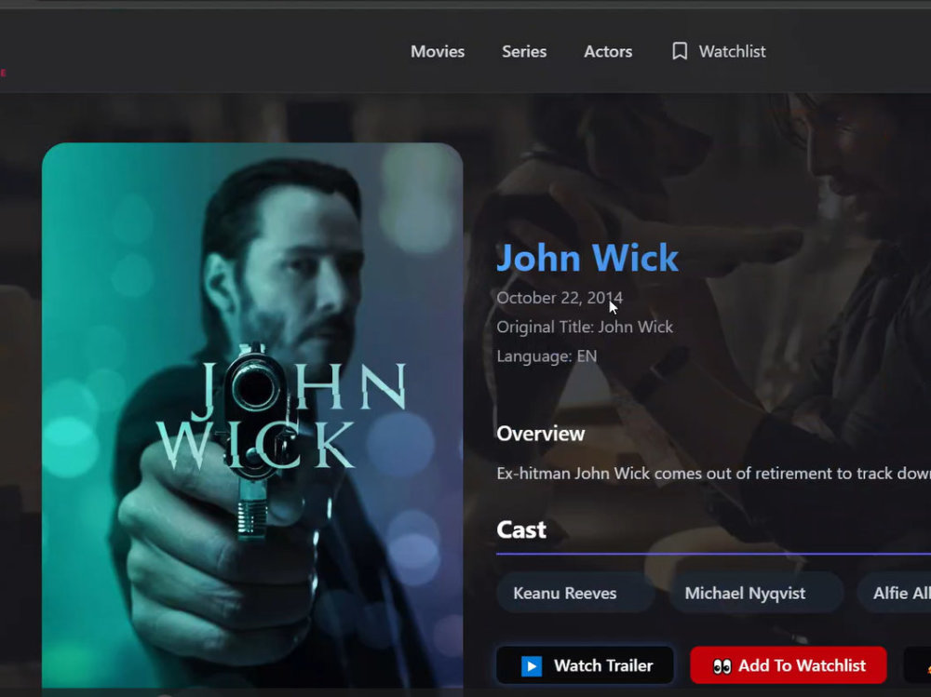Open the Watchlist nav link
931x697 pixels.
click(x=719, y=52)
